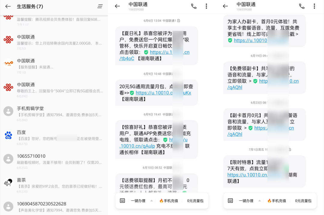Tap the 喜茶 megaphone avatar icon
The height and width of the screenshot is (215, 324).
tap(8, 182)
